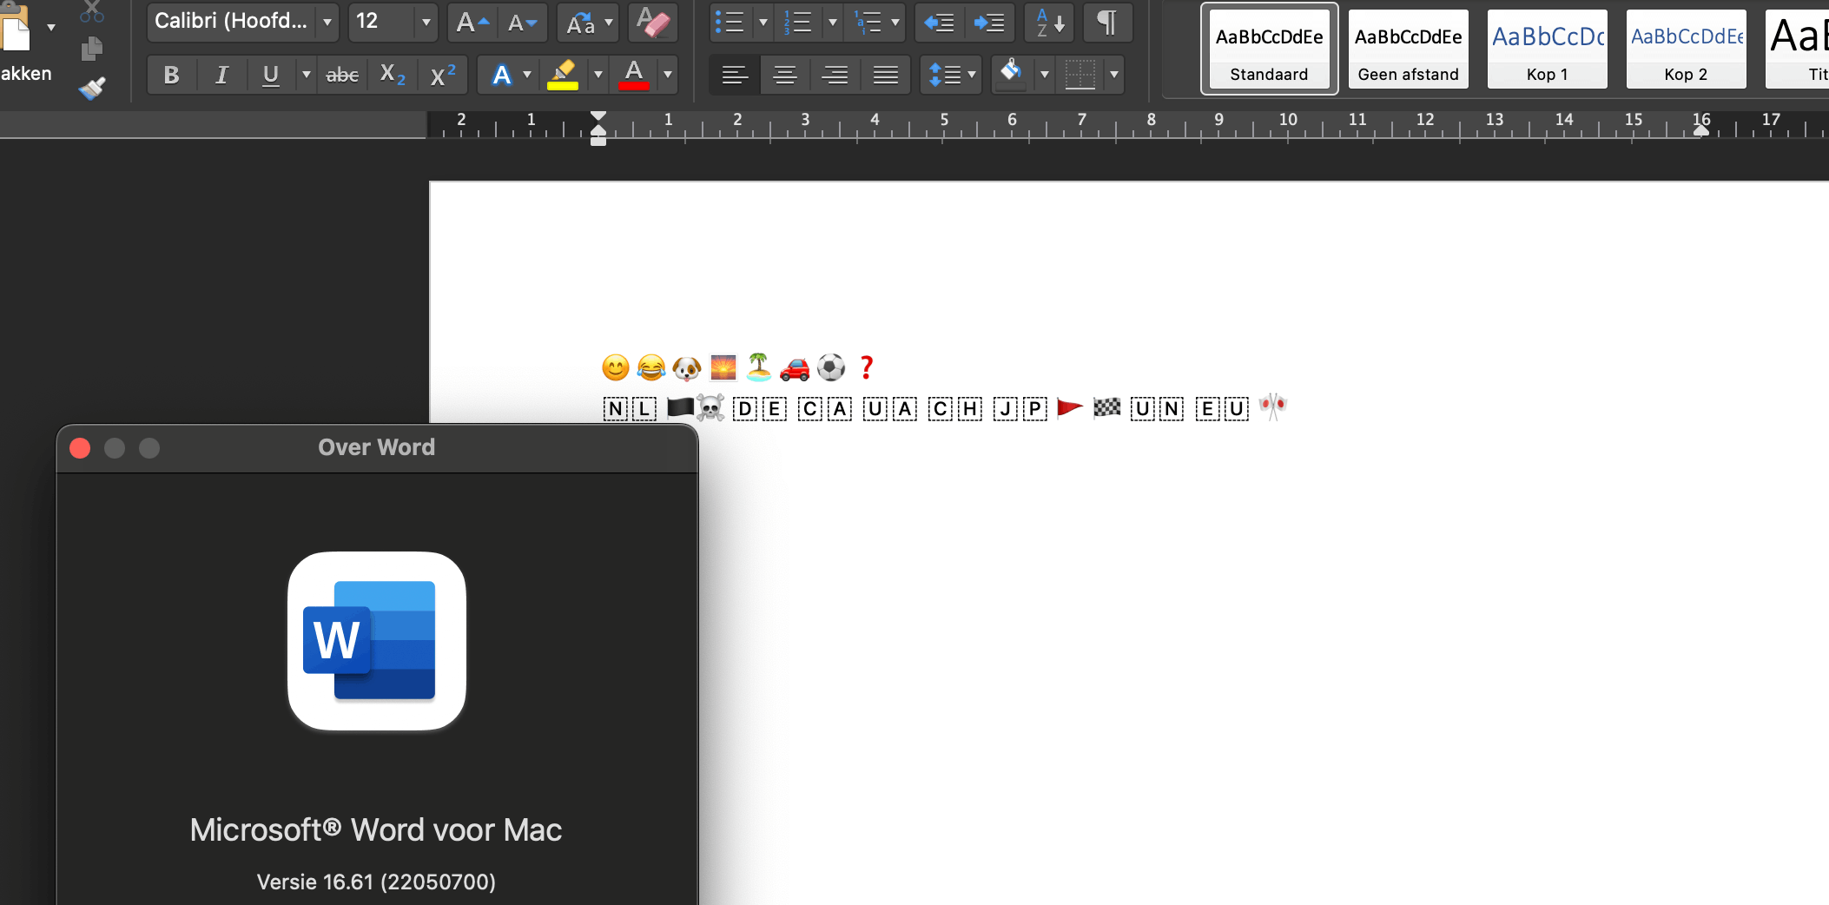Activate the format painter brush
The height and width of the screenshot is (905, 1829).
tap(91, 88)
